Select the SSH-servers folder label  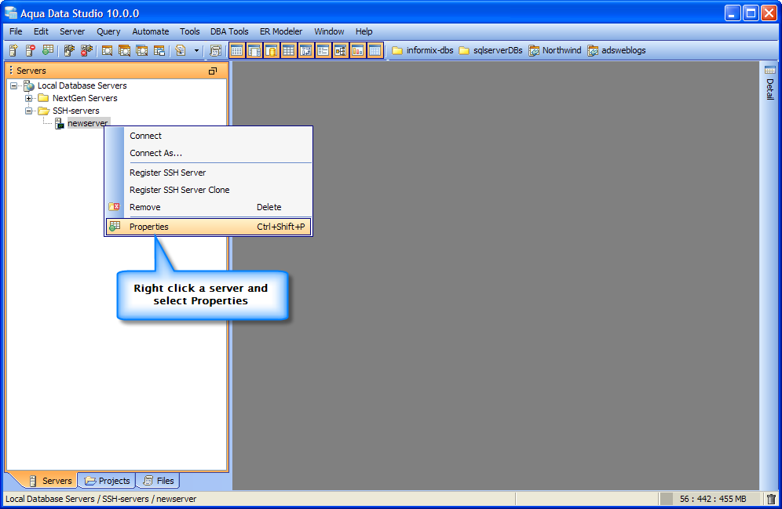click(x=76, y=111)
